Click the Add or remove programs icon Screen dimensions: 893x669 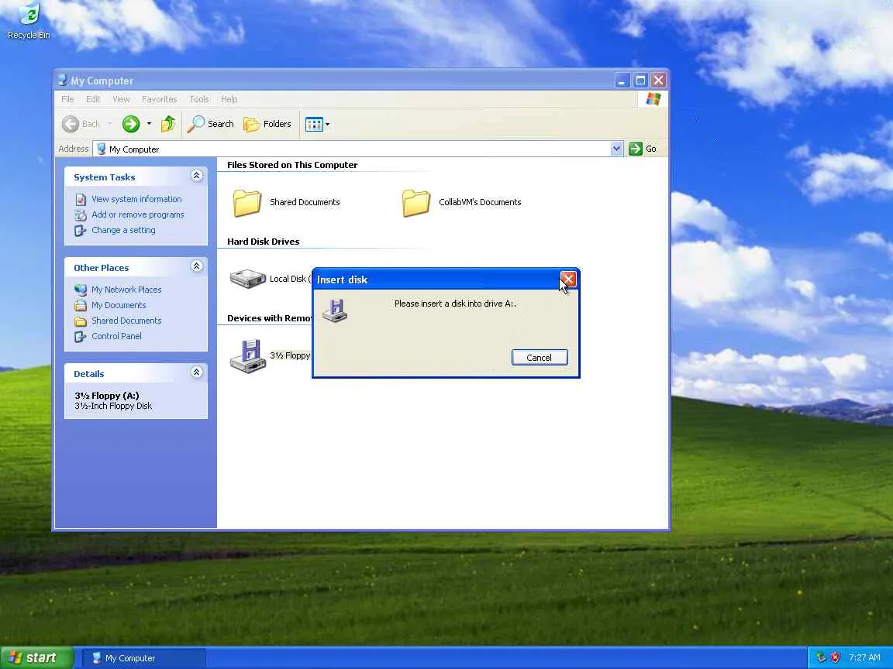(x=81, y=215)
